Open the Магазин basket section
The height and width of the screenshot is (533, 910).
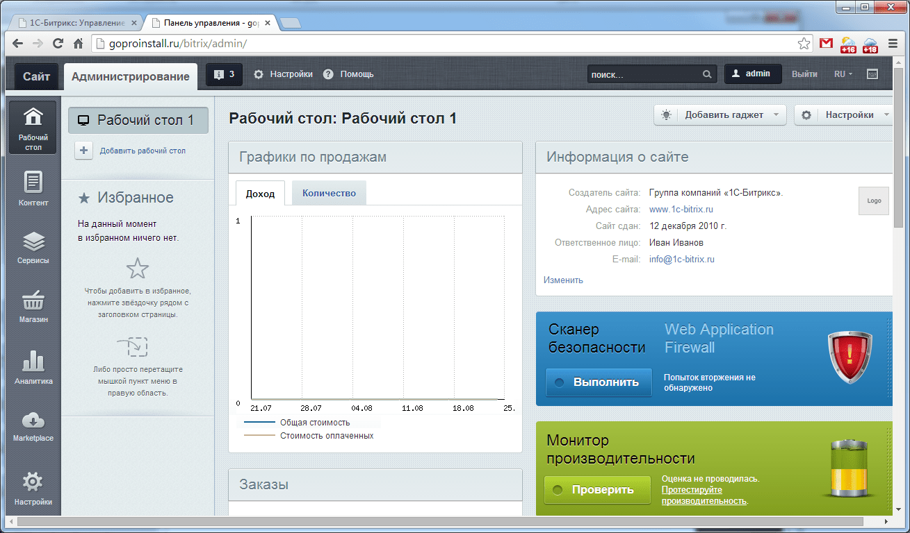[x=33, y=307]
